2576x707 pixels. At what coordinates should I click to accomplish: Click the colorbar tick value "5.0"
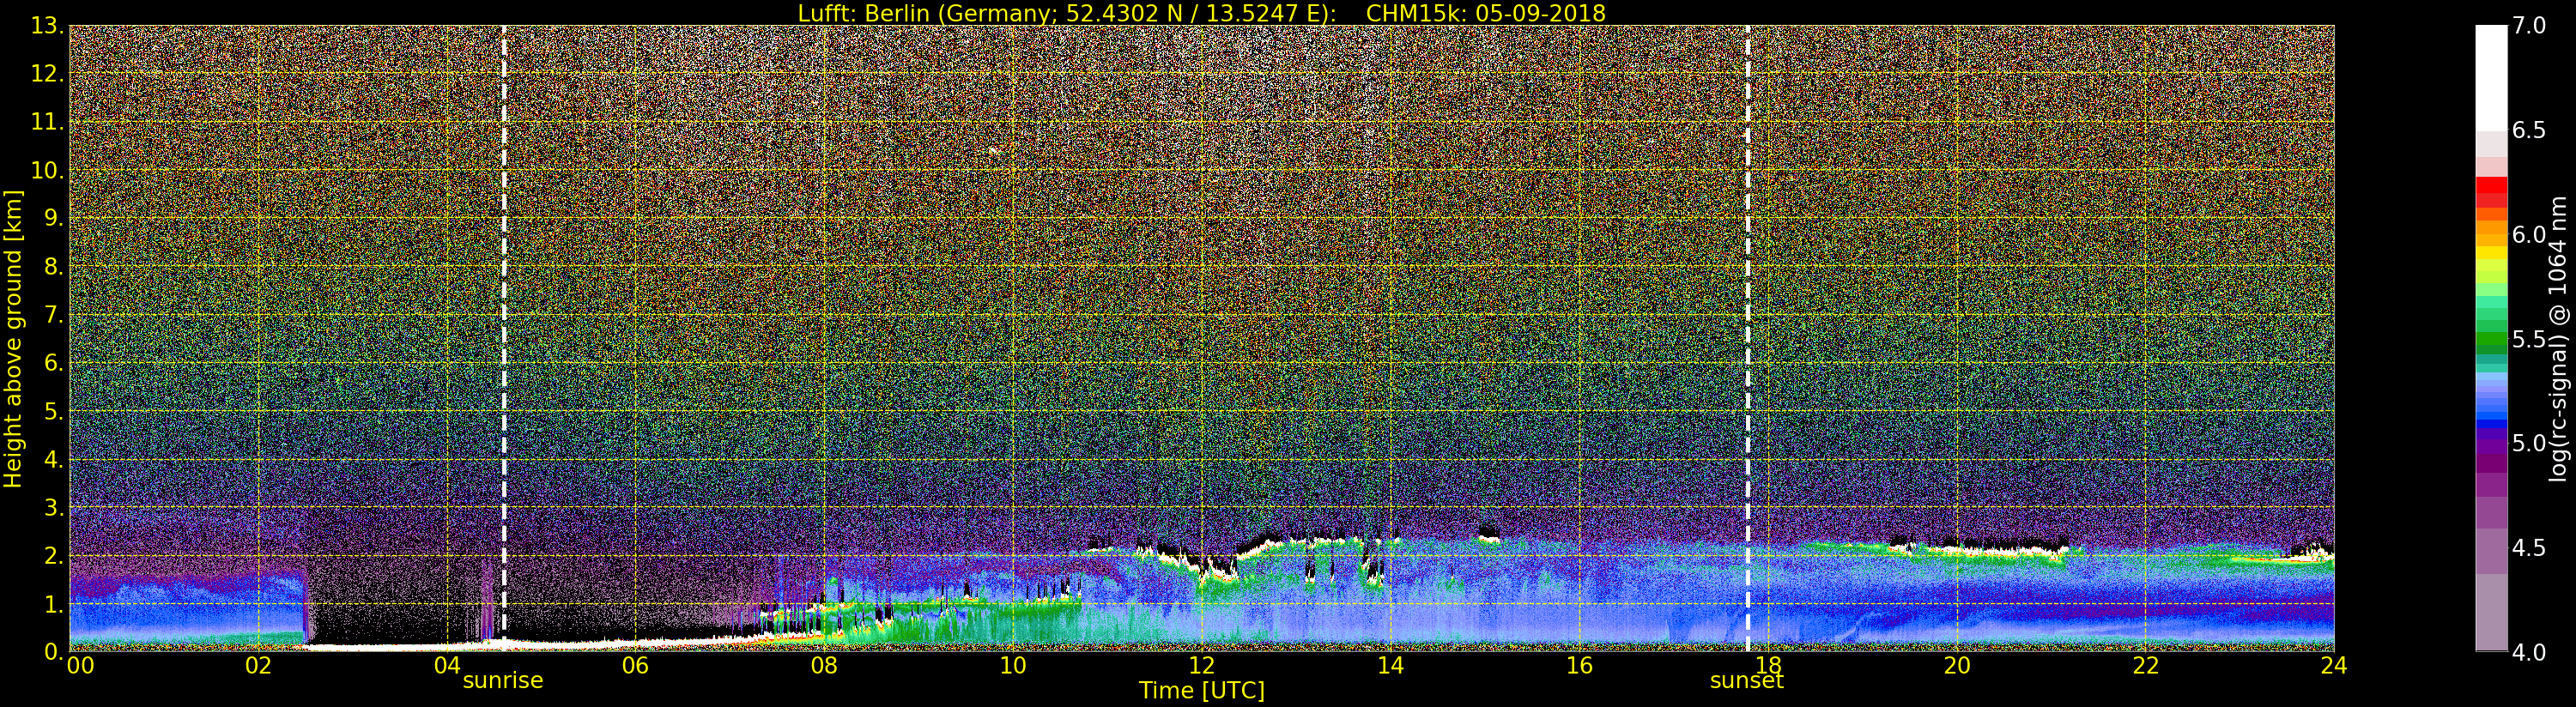[x=2529, y=443]
